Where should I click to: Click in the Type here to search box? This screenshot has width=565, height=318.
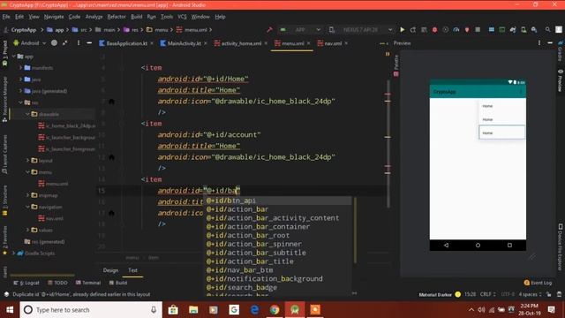tap(91, 310)
